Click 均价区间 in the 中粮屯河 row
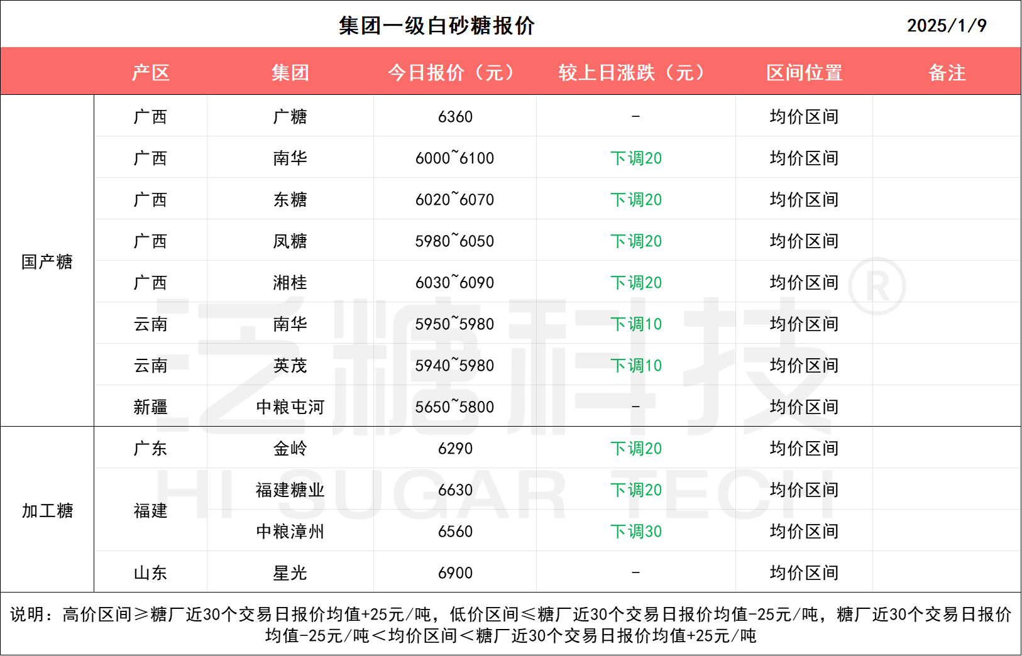 pos(805,407)
